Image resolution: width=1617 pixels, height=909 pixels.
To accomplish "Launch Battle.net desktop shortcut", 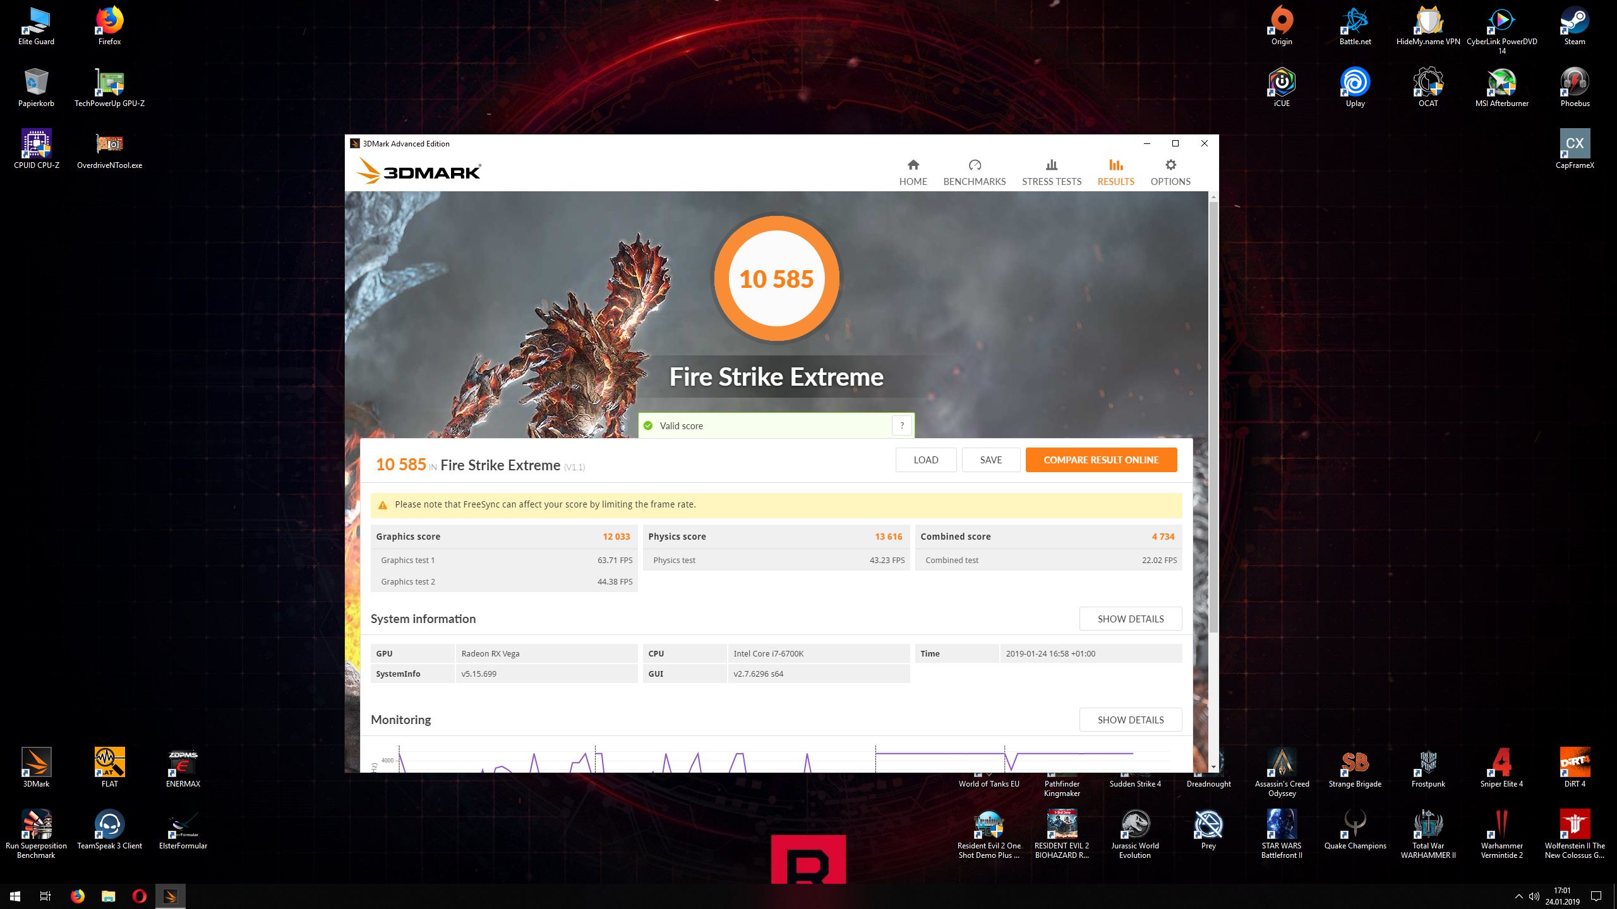I will click(1355, 27).
